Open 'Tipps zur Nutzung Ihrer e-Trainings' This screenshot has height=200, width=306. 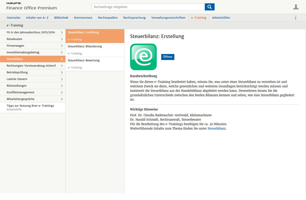33,107
